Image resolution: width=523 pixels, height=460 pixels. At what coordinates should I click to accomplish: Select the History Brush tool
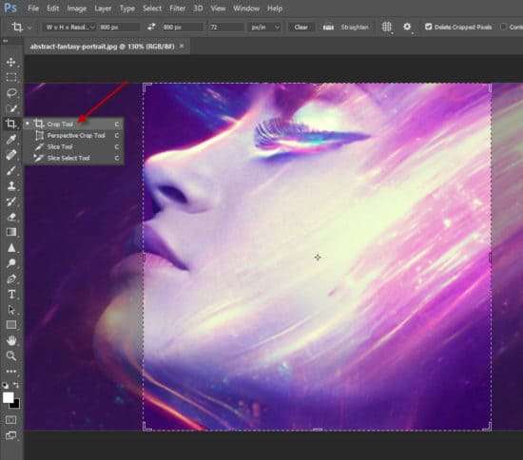(x=11, y=201)
